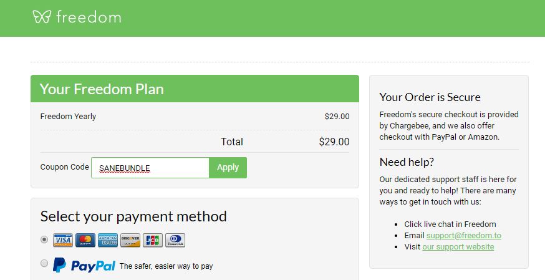Open the support@freedom.to email link

point(463,236)
